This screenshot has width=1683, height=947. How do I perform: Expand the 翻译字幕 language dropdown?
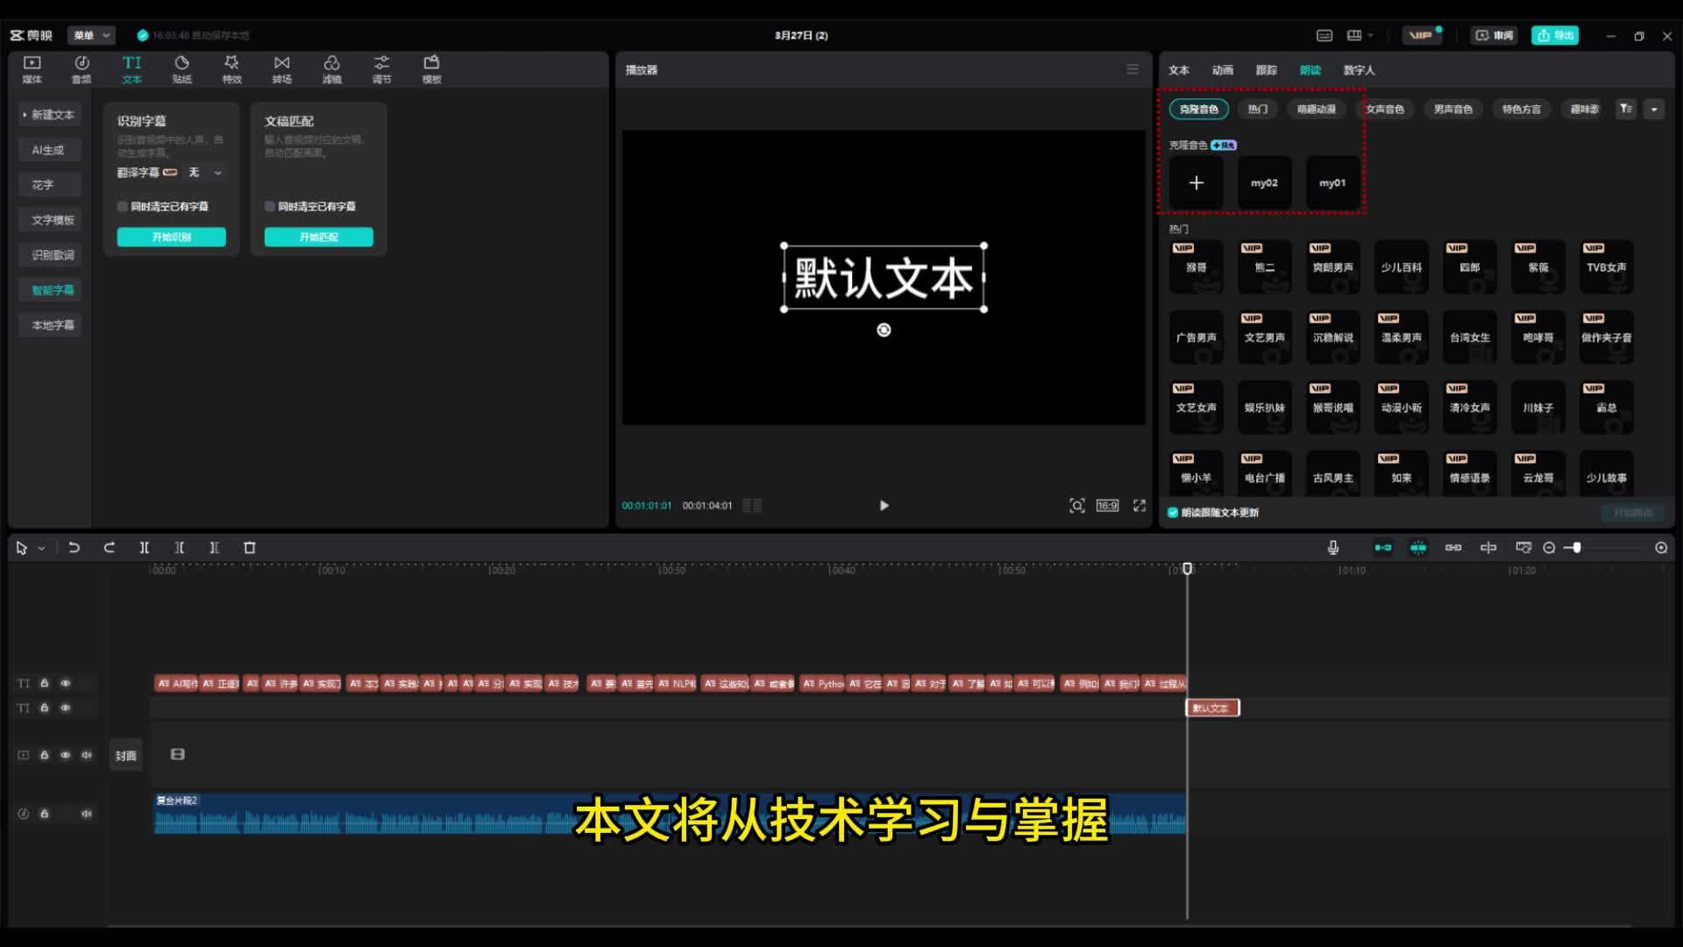coord(217,173)
